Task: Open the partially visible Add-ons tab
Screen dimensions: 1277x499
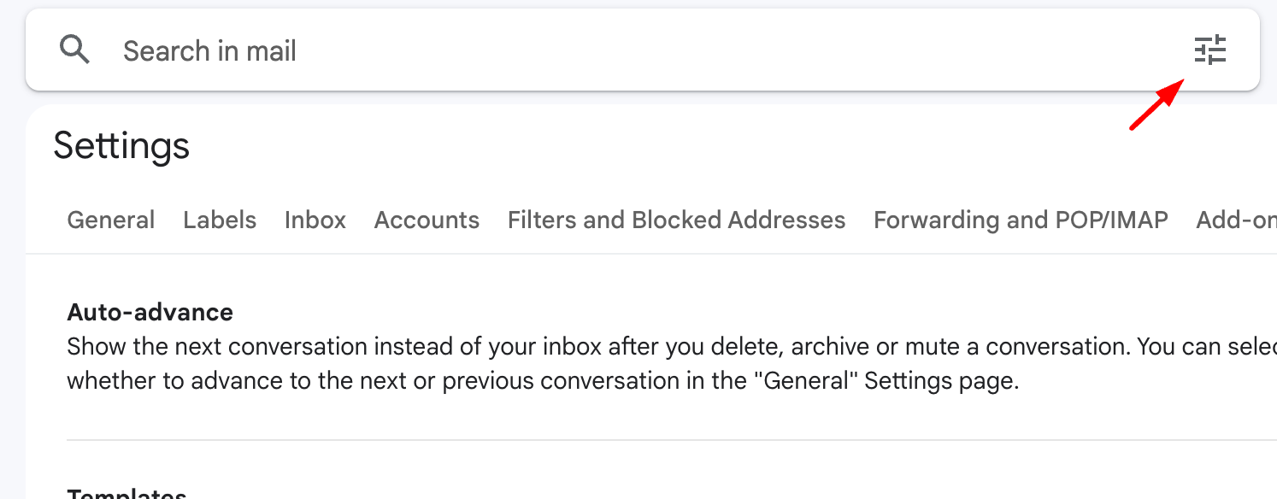Action: pos(1235,220)
